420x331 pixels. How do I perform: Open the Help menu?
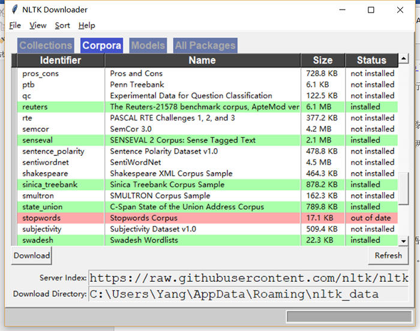tap(87, 25)
